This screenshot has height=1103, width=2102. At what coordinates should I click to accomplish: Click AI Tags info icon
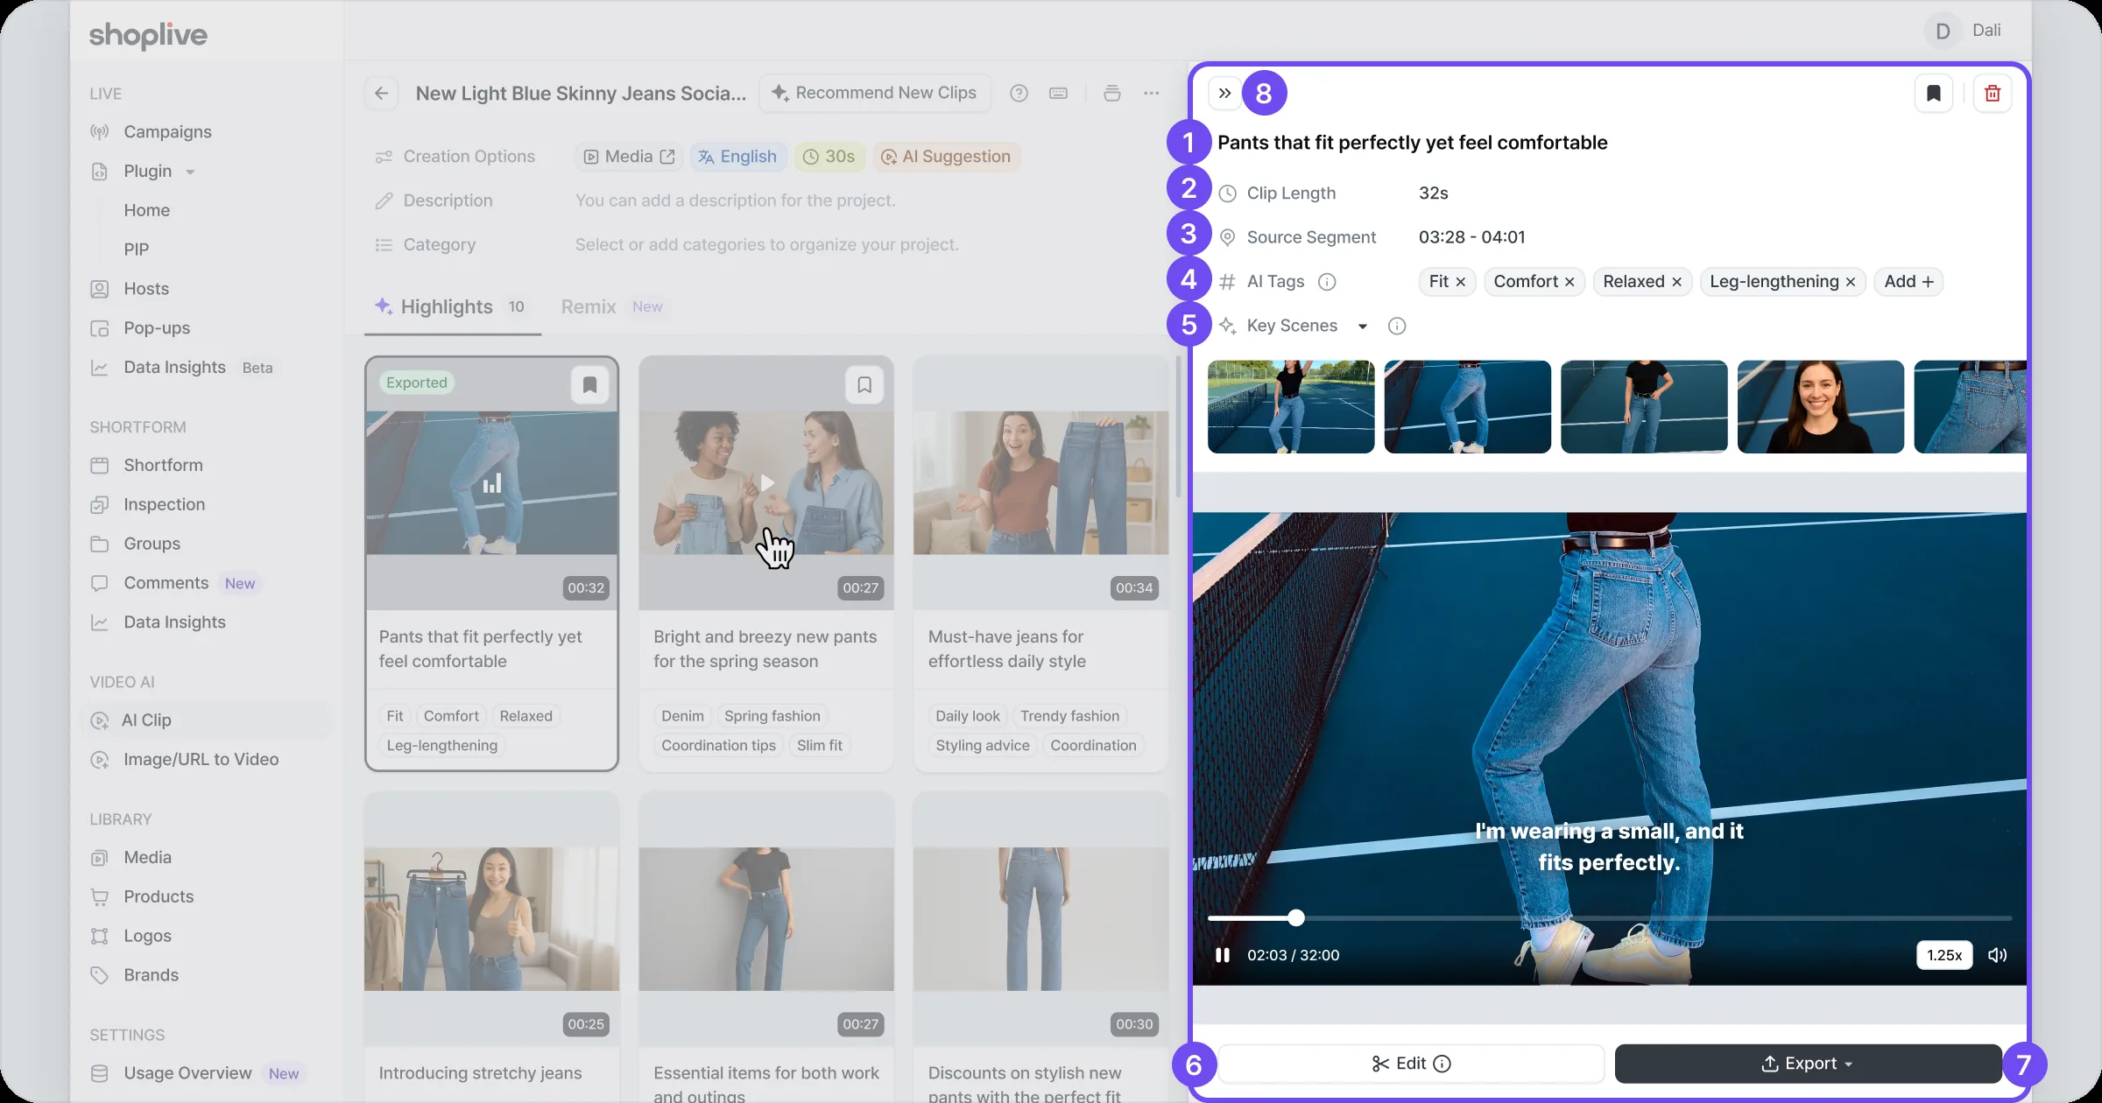point(1327,282)
